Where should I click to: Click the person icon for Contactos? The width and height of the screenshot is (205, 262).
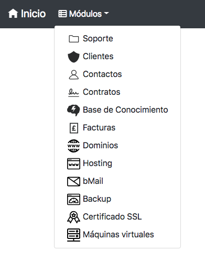click(73, 74)
